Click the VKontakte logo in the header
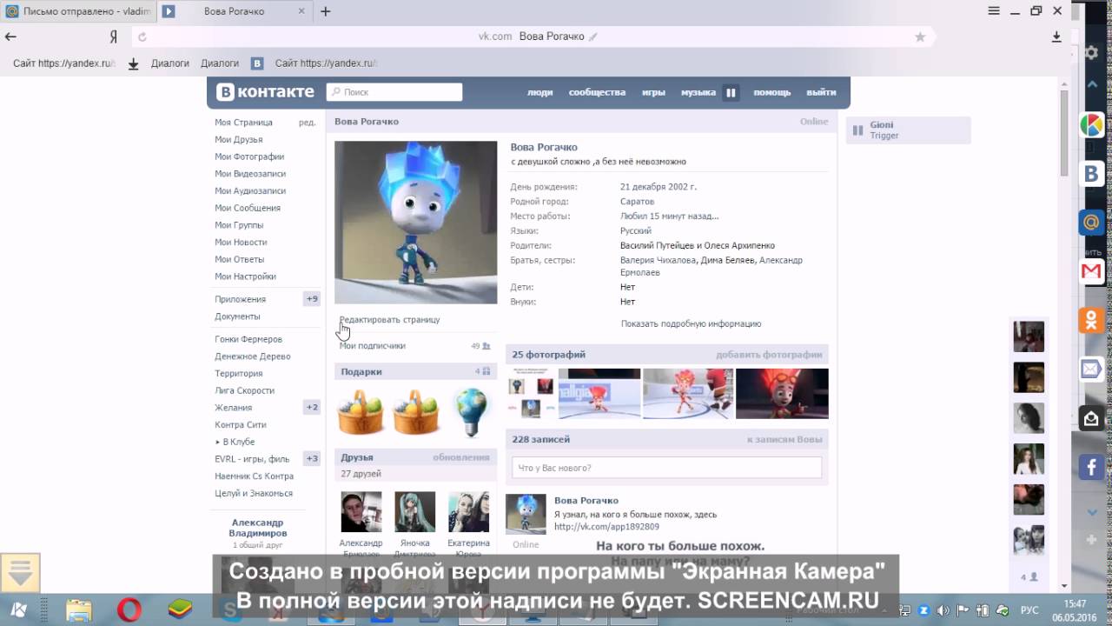This screenshot has width=1112, height=626. click(265, 92)
